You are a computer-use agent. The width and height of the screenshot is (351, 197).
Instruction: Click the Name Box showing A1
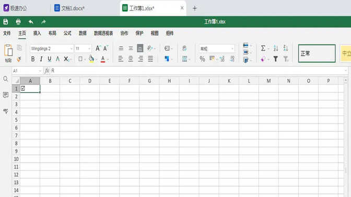(27, 71)
